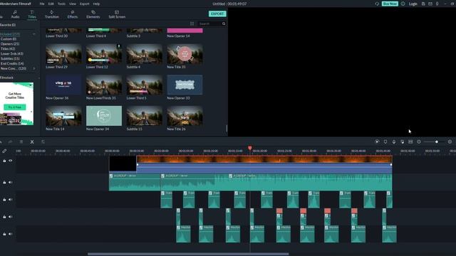
Task: Switch thumbnails to grid view icon
Action: [192, 23]
